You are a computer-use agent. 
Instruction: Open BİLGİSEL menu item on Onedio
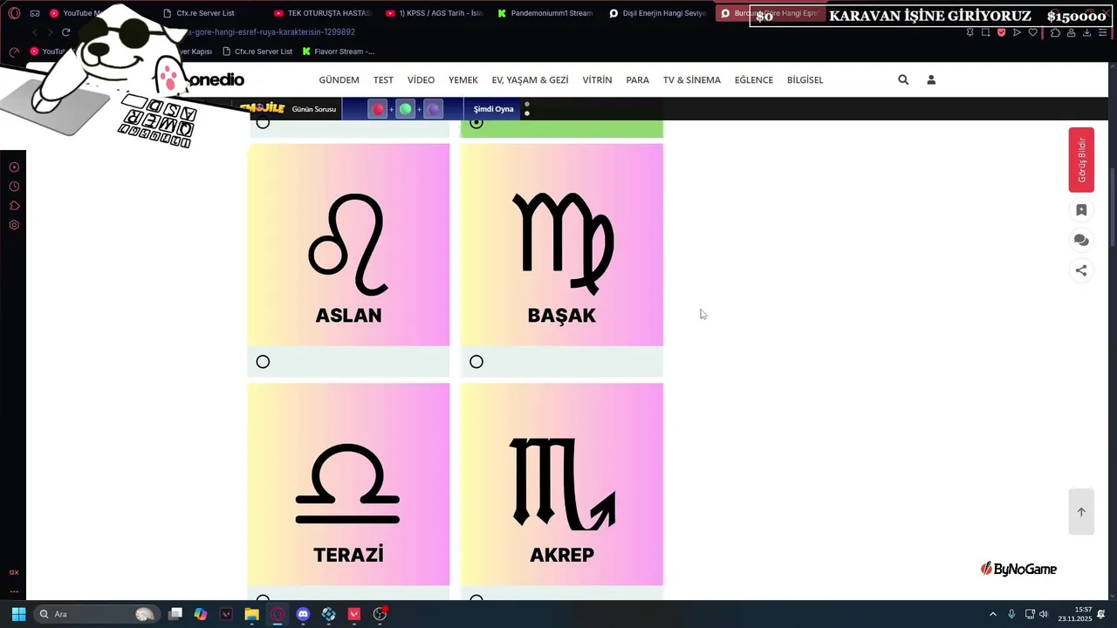tap(805, 79)
